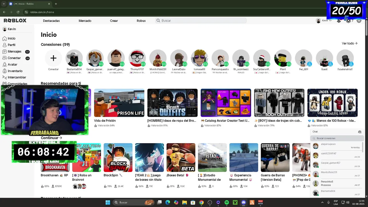The width and height of the screenshot is (368, 207).
Task: Open chat with Monito7666231
Action: tap(336, 174)
